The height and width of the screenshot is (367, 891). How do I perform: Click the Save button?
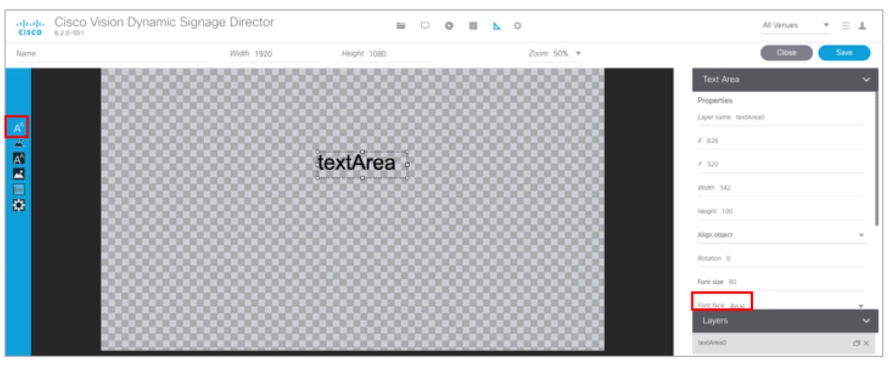pos(844,52)
